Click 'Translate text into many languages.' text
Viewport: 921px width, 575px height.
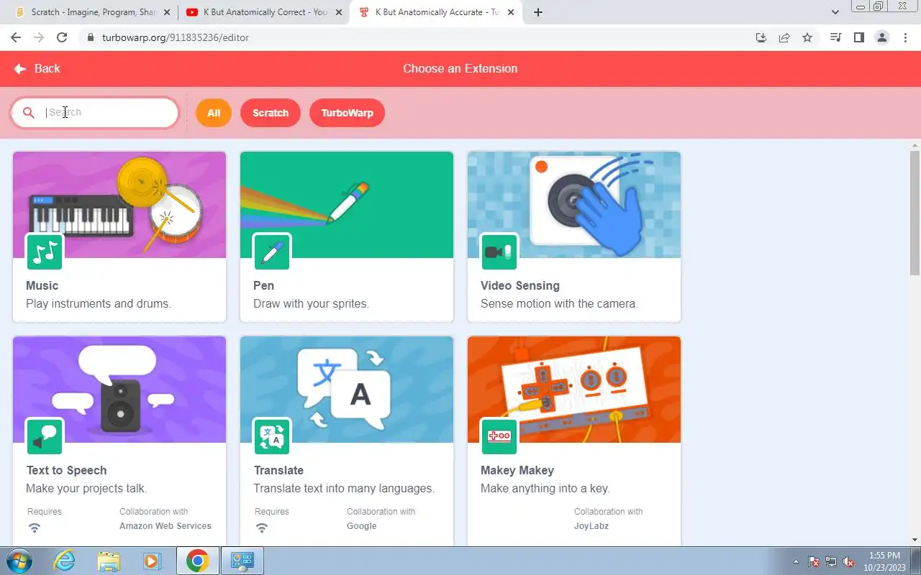(344, 489)
